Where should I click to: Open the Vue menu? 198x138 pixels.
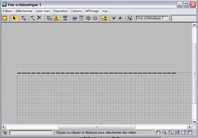click(x=105, y=11)
